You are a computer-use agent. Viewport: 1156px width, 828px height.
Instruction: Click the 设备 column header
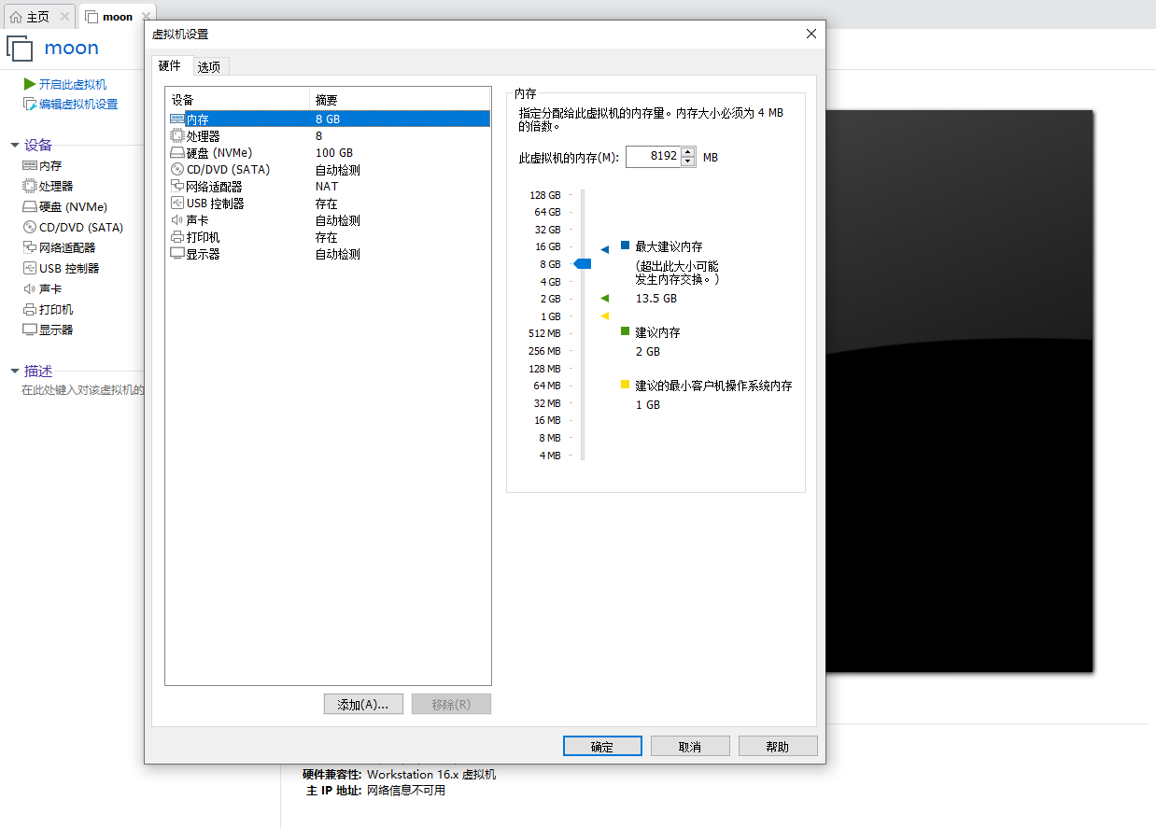[237, 99]
